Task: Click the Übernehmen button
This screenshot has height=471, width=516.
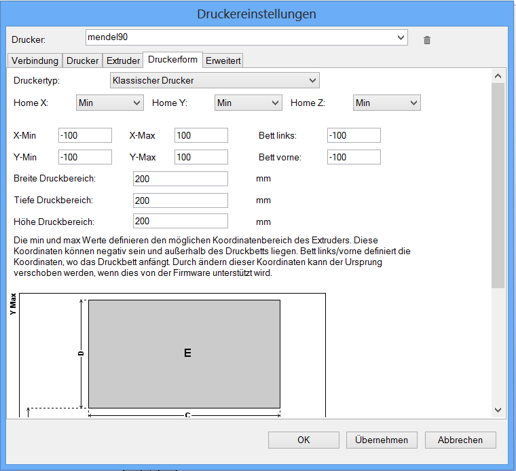Action: [x=382, y=440]
